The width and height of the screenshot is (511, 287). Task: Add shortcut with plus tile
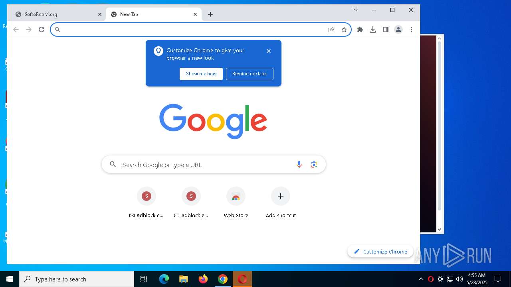click(281, 202)
